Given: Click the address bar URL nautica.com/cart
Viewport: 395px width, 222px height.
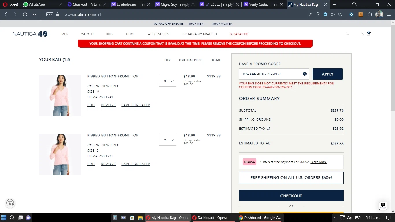Looking at the screenshot, I should [x=83, y=14].
